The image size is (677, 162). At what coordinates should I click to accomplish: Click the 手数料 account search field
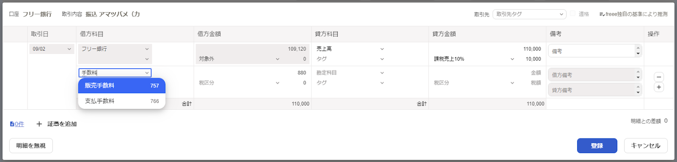[x=115, y=73]
